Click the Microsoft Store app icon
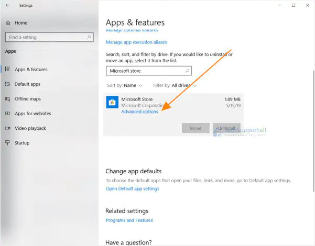The height and width of the screenshot is (246, 315). pyautogui.click(x=112, y=102)
